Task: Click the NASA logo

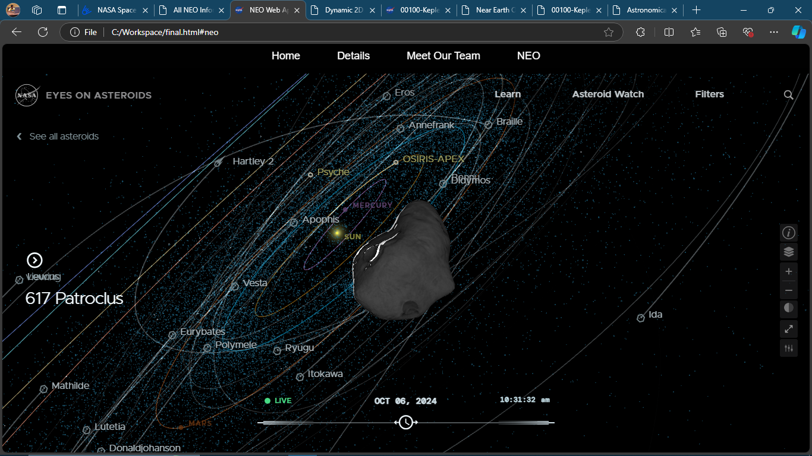Action: pyautogui.click(x=27, y=95)
